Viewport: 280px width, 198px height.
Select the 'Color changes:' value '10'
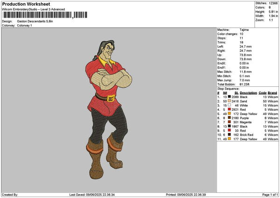click(241, 34)
